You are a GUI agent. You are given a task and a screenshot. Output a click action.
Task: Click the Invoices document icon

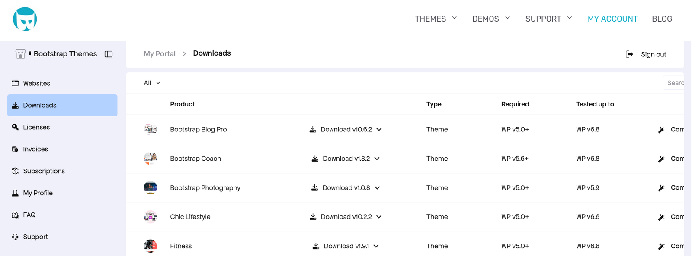click(15, 149)
